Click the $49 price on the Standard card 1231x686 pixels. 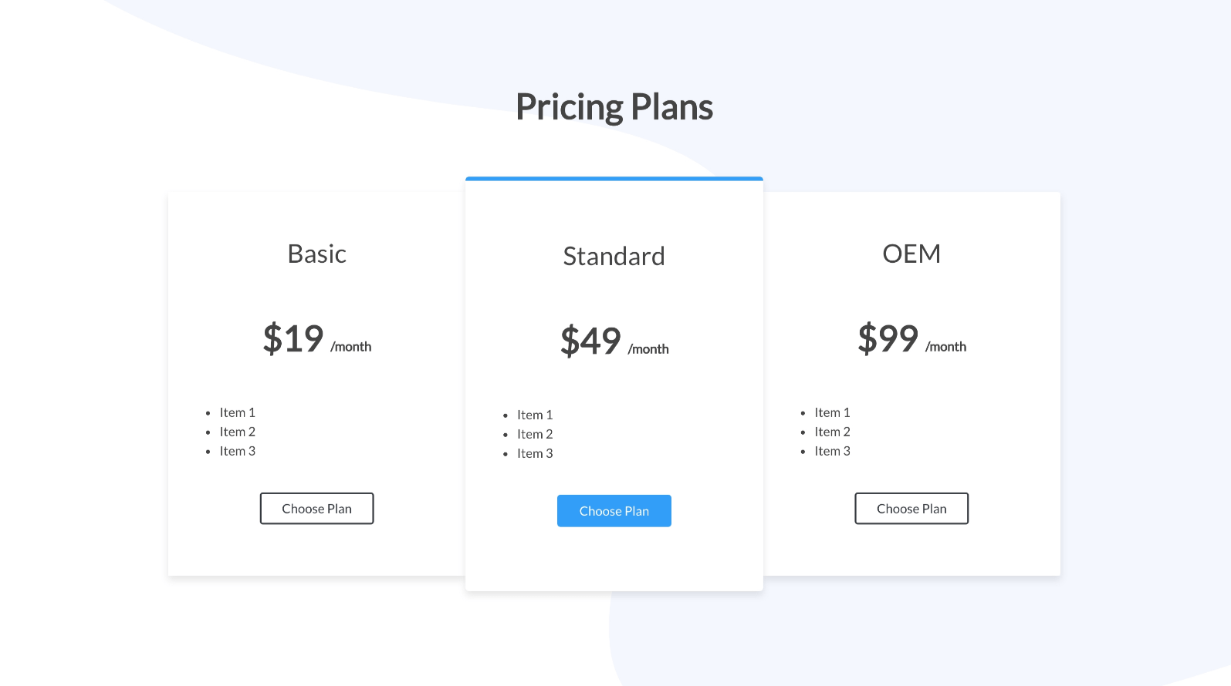tap(590, 341)
